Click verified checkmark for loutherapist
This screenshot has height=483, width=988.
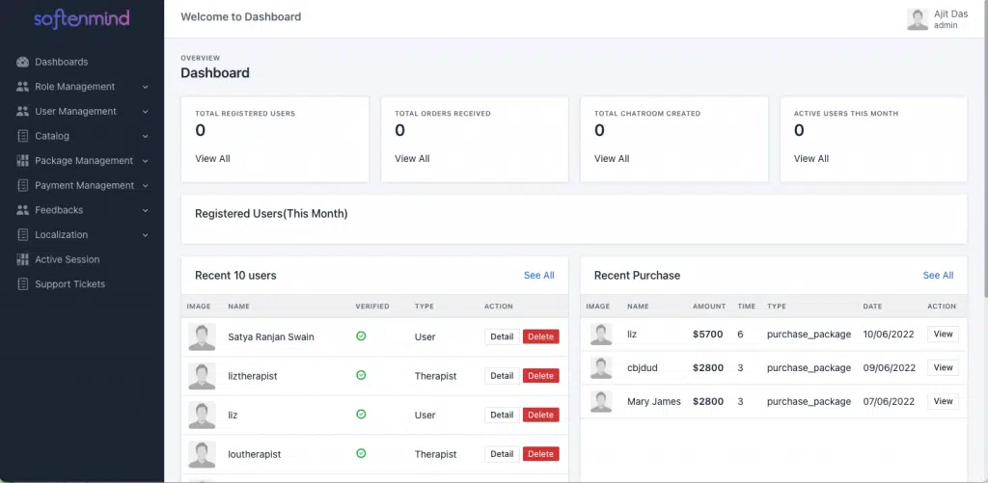tap(361, 453)
